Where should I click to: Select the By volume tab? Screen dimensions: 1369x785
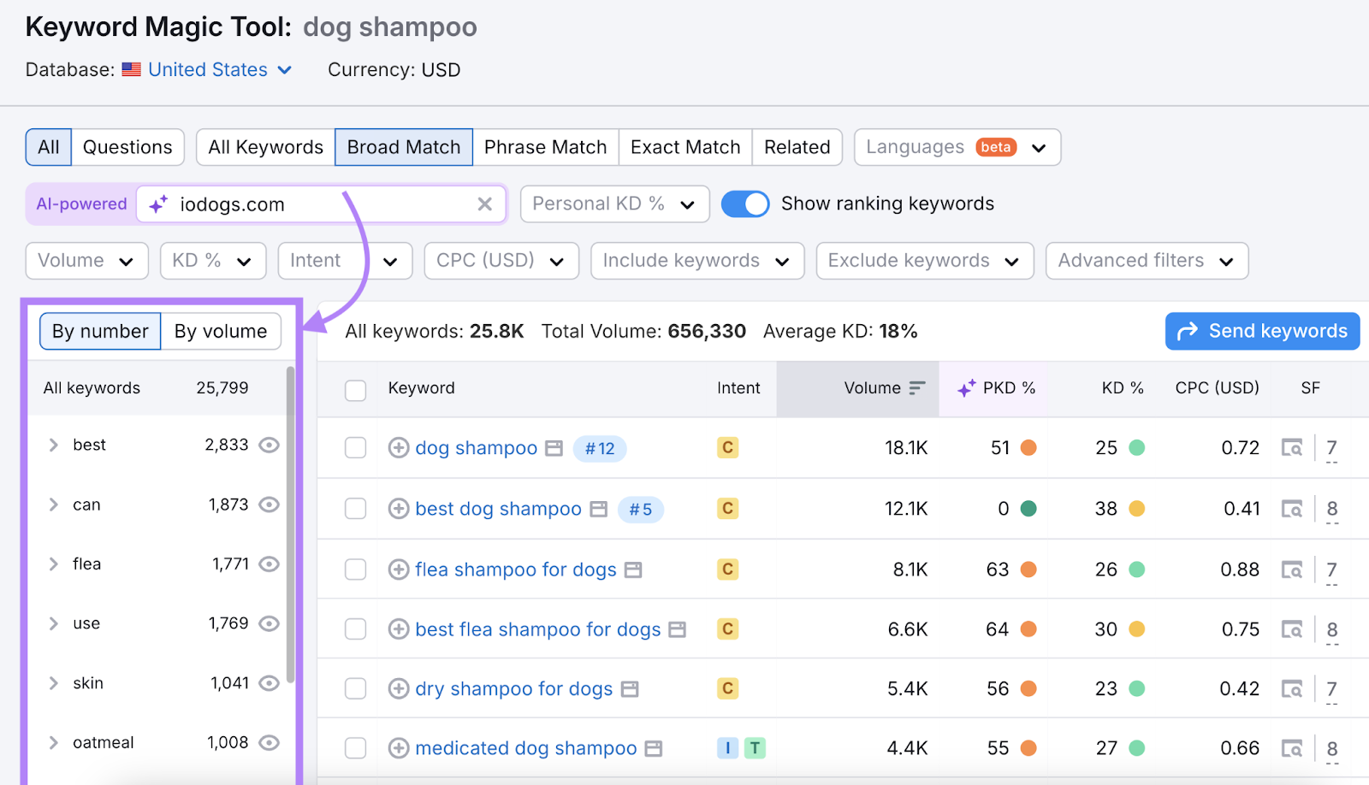click(221, 332)
